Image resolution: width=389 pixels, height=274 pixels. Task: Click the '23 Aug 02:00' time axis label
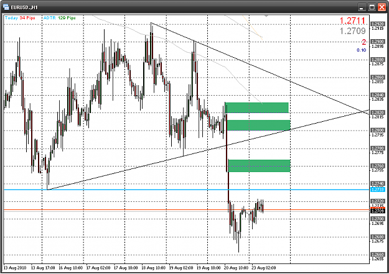[x=263, y=268]
